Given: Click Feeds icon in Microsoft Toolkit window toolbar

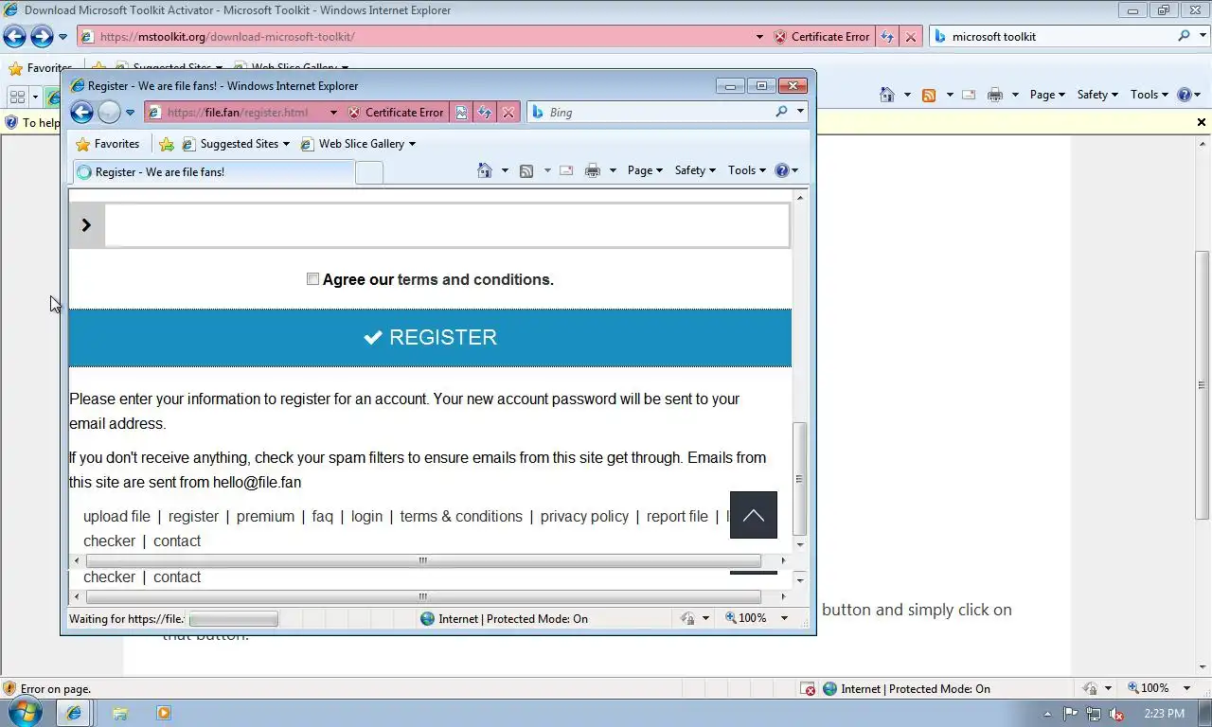Looking at the screenshot, I should [929, 95].
